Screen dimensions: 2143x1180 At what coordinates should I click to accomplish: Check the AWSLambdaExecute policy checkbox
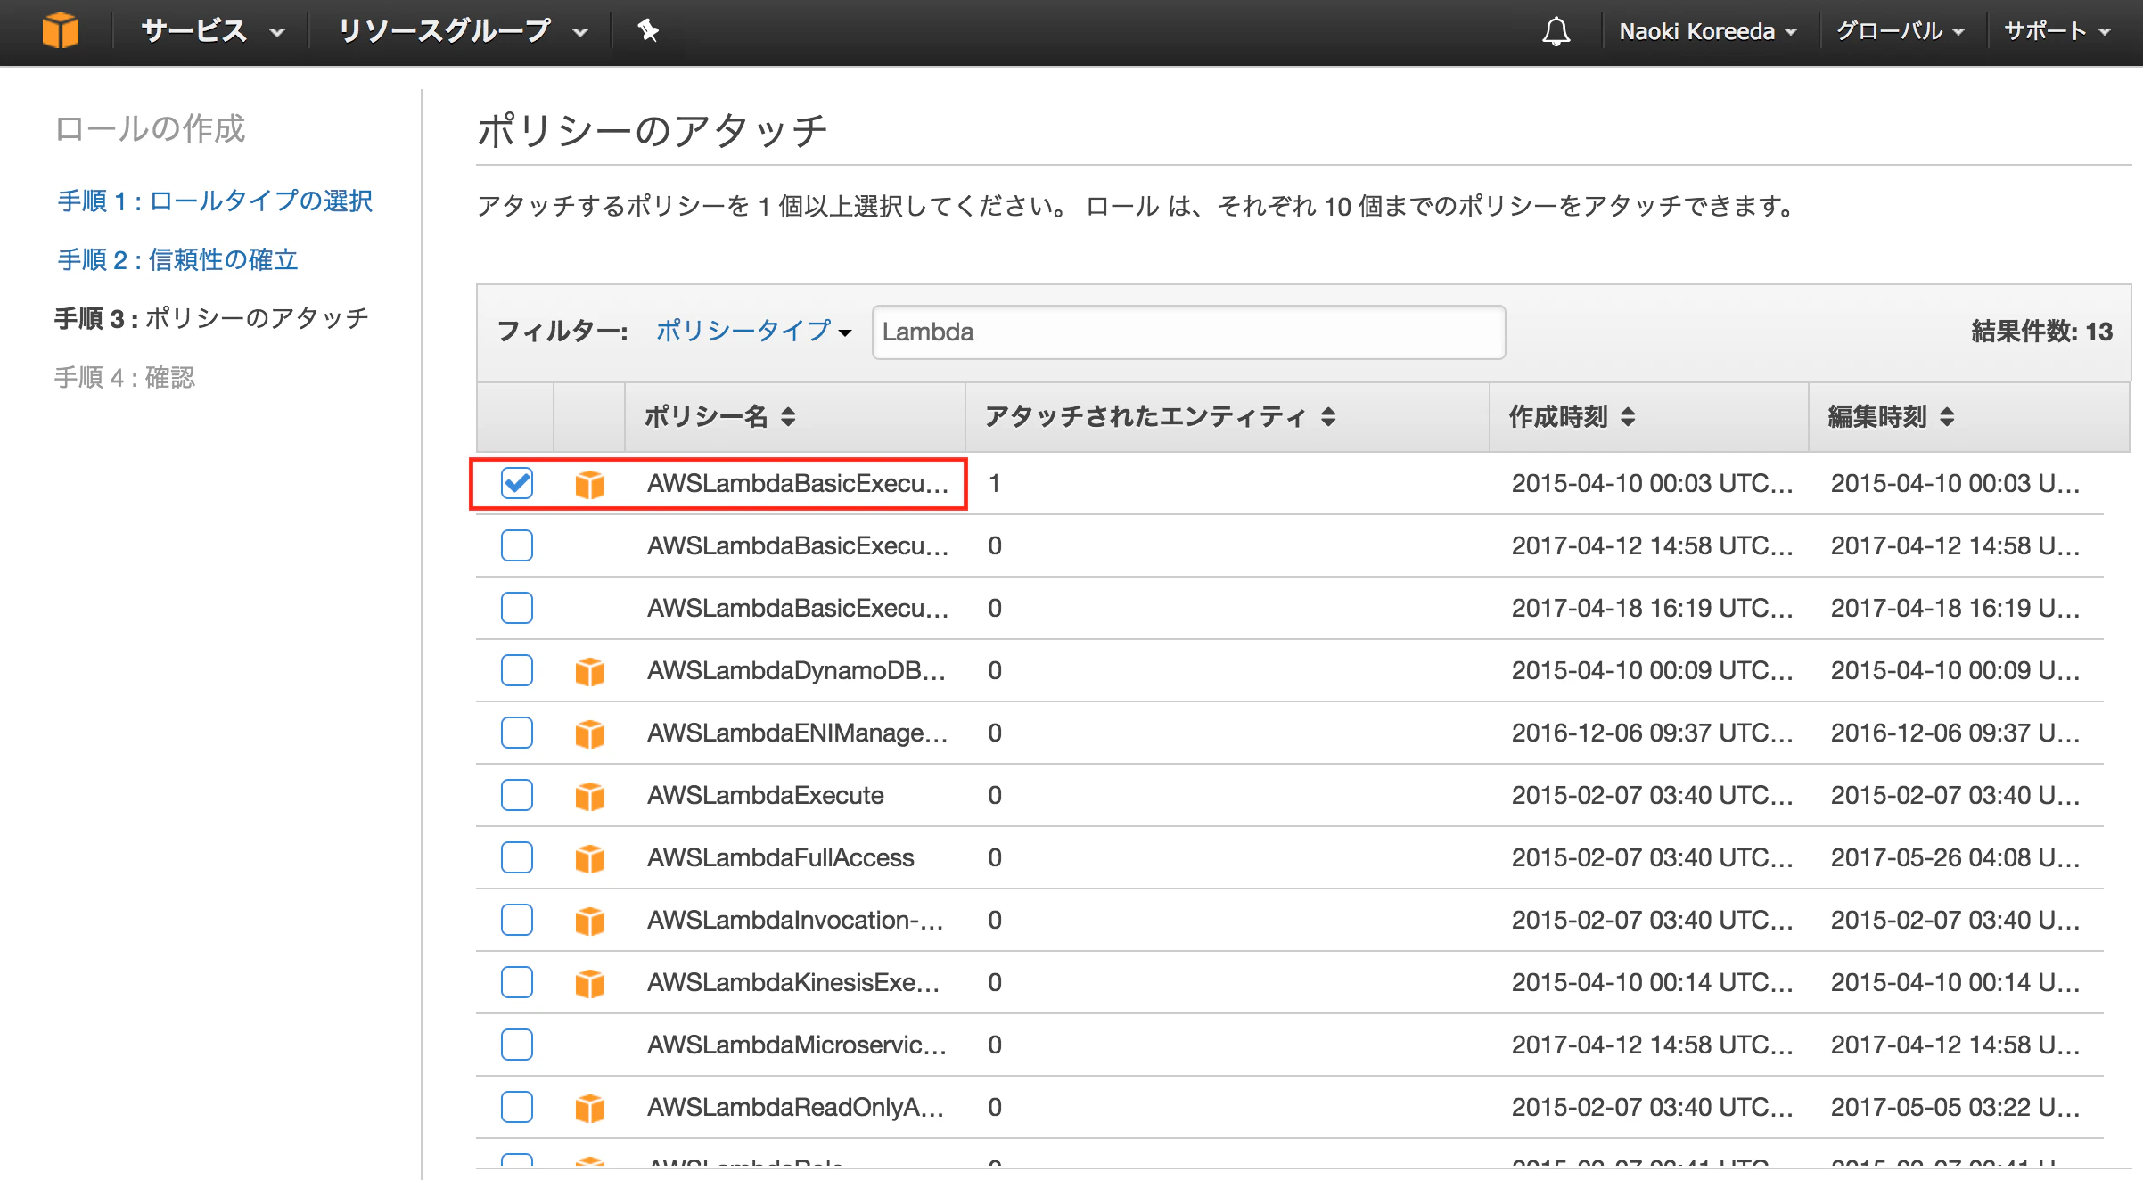(517, 795)
